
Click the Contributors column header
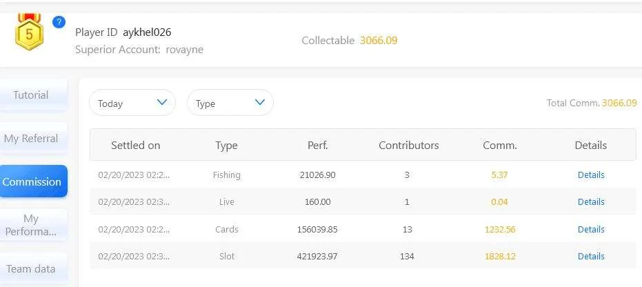(409, 146)
